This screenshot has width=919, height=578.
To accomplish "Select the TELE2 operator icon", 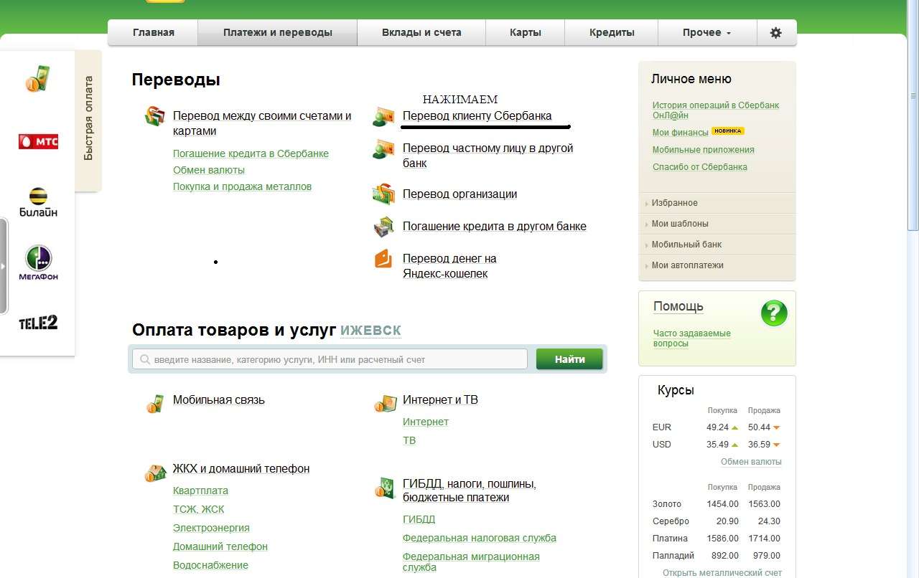I will [x=38, y=323].
